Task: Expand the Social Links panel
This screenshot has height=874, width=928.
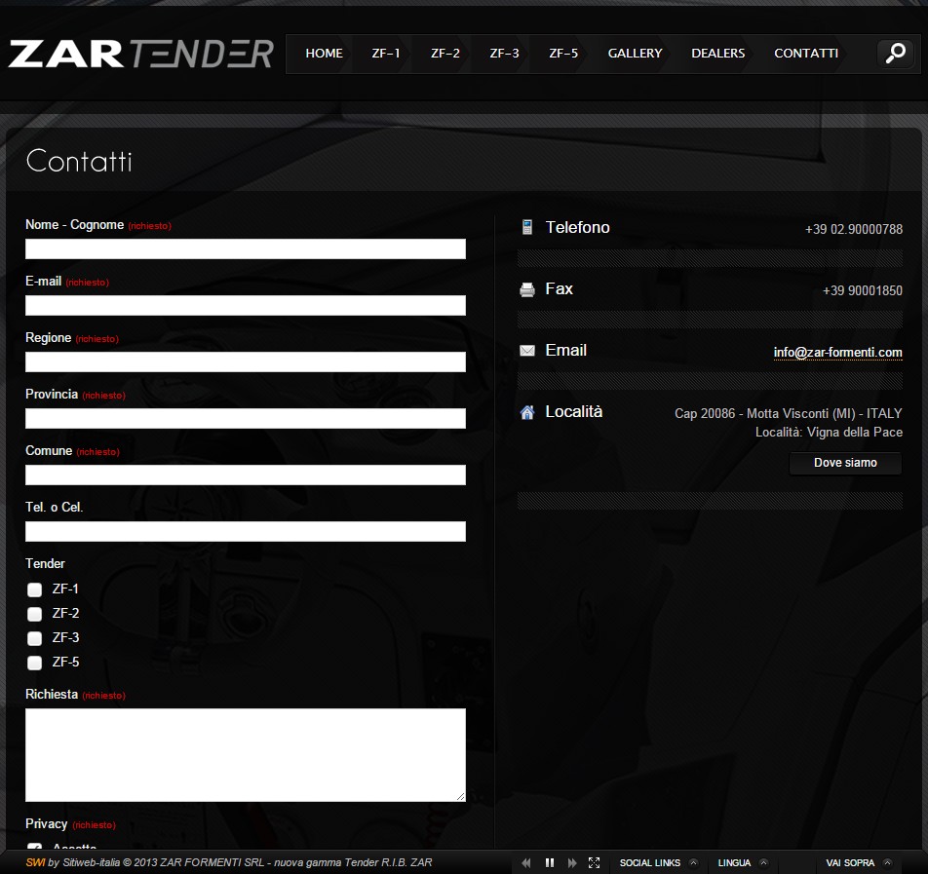Action: pyautogui.click(x=659, y=862)
